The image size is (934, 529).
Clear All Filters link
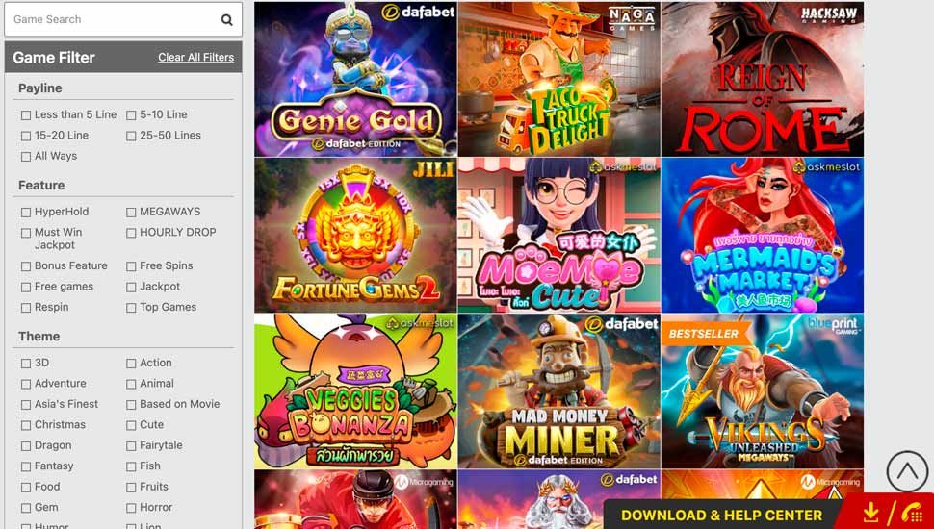(x=196, y=57)
